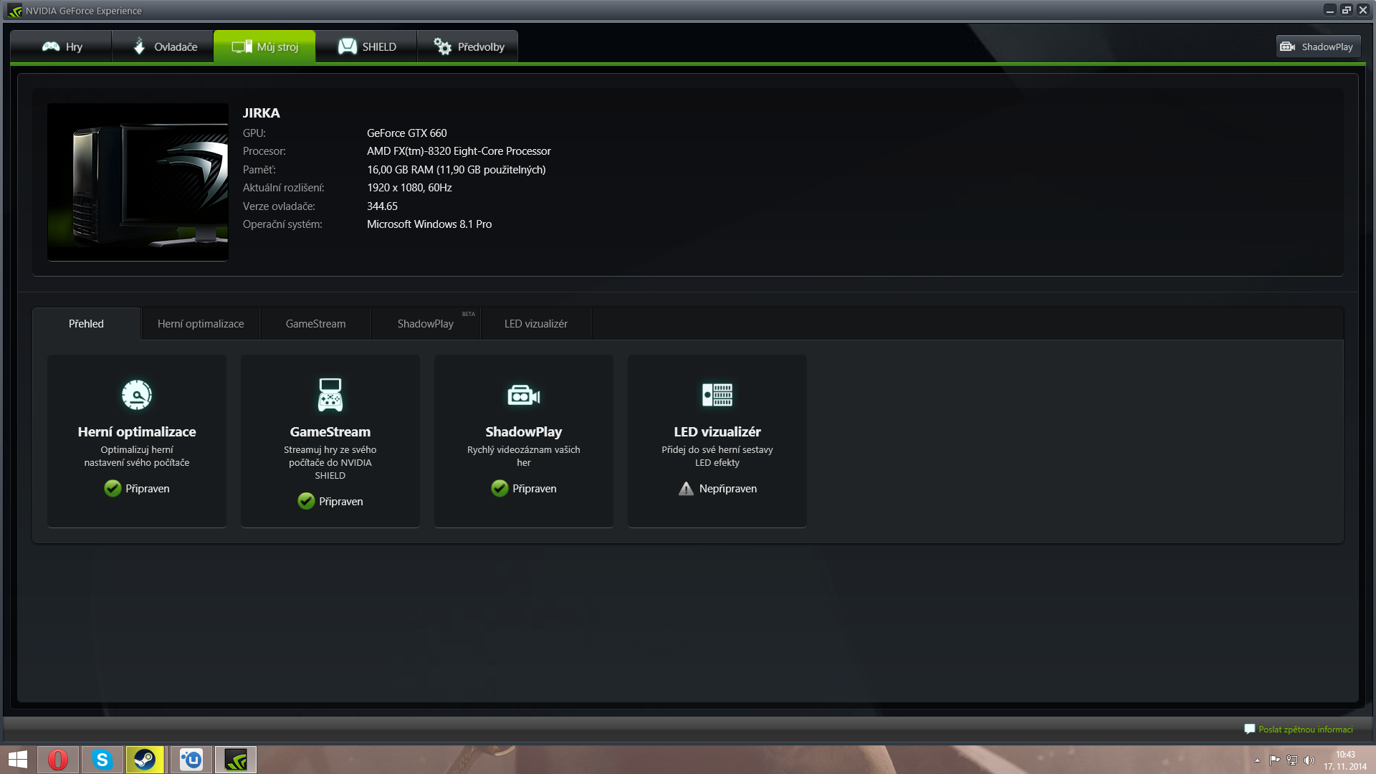This screenshot has height=774, width=1376.
Task: Click the ShadowPlay card title
Action: click(x=524, y=431)
